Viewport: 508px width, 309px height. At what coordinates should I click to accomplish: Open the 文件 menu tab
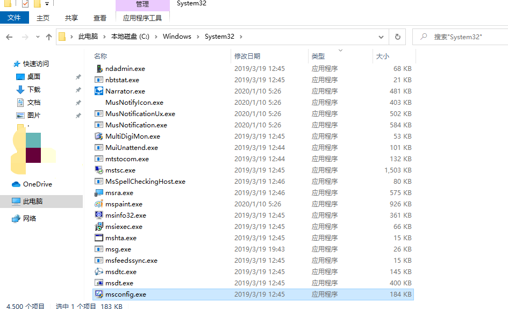15,18
